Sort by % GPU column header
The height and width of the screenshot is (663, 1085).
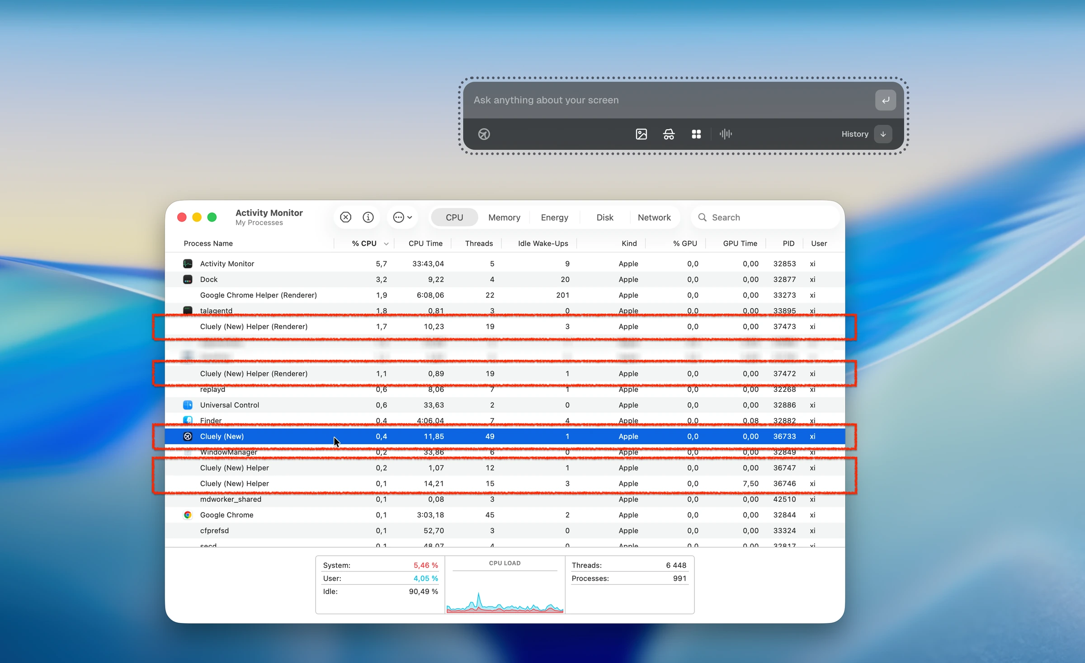(x=685, y=244)
